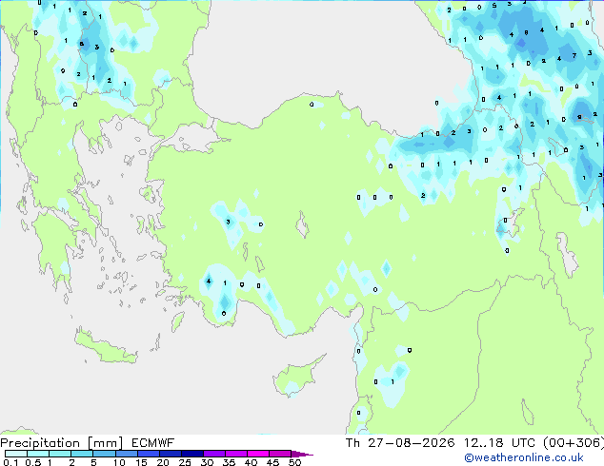
Task: Select the 0.1–0.5 mm legend swatch
Action: pyautogui.click(x=16, y=454)
